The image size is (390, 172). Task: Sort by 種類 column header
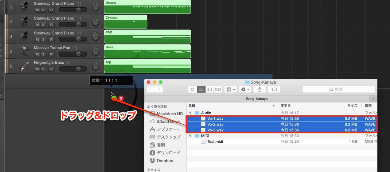tap(369, 106)
